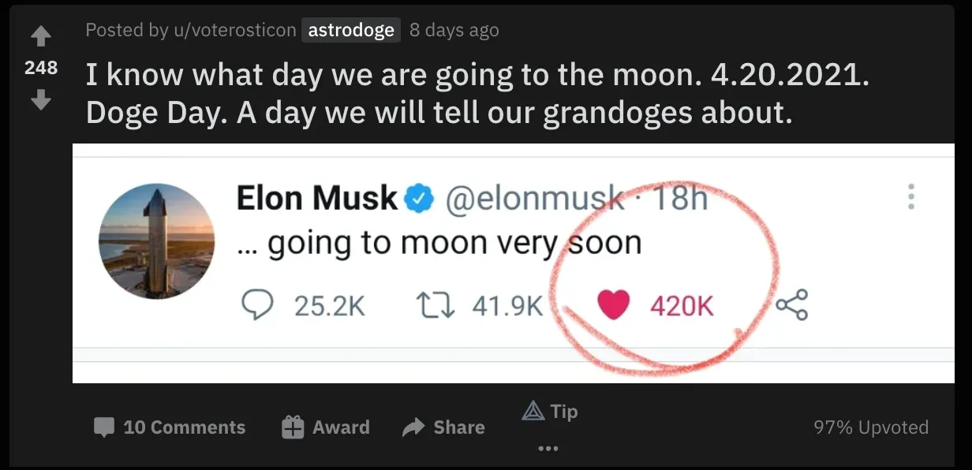This screenshot has width=972, height=470.
Task: Click the Award gift box icon
Action: (293, 427)
